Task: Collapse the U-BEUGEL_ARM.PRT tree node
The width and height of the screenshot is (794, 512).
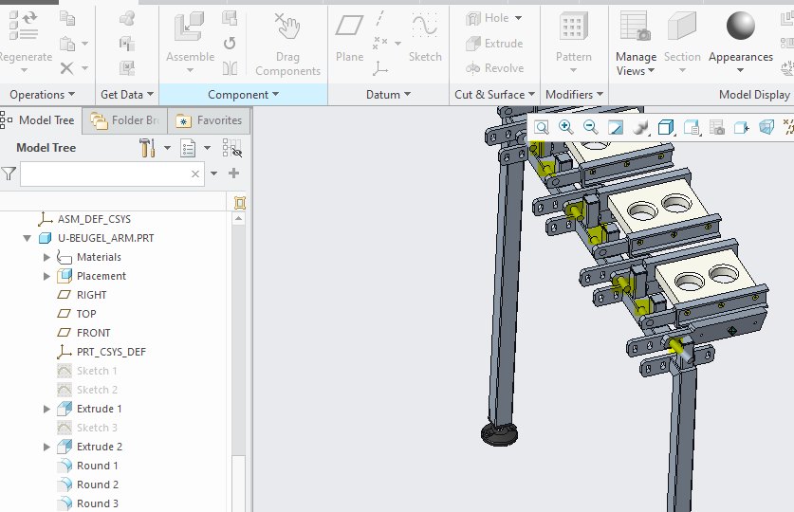Action: pos(28,238)
